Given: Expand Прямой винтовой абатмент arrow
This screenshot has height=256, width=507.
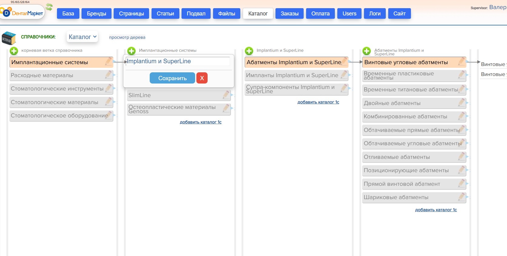Looking at the screenshot, I should (x=467, y=184).
